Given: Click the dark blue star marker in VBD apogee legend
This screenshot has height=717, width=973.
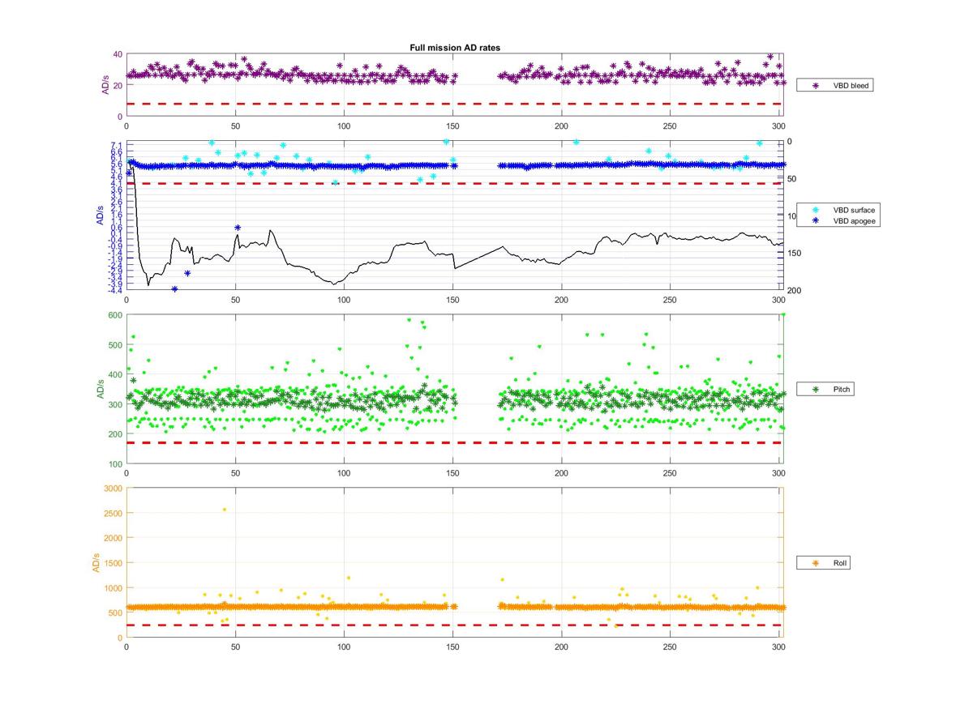Looking at the screenshot, I should pyautogui.click(x=816, y=220).
